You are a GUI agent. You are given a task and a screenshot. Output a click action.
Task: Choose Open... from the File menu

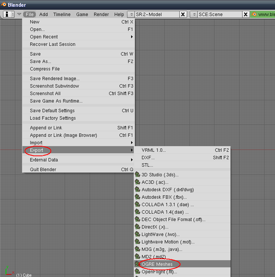tap(78, 29)
